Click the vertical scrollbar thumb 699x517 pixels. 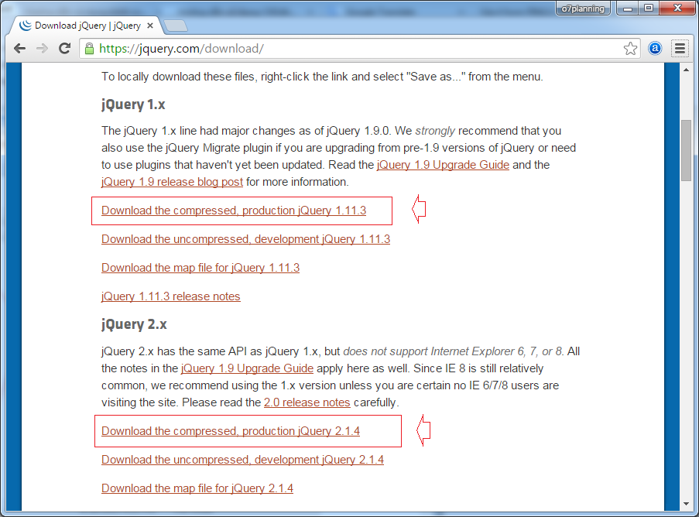[x=686, y=150]
